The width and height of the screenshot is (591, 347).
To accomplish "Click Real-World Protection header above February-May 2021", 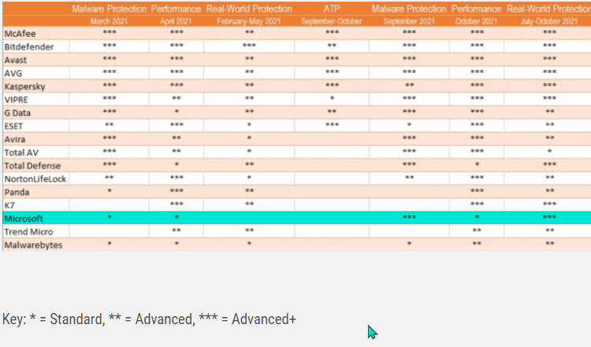I will point(249,9).
